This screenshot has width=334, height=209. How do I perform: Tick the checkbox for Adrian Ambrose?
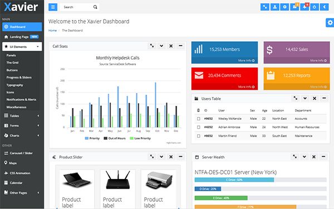199,127
